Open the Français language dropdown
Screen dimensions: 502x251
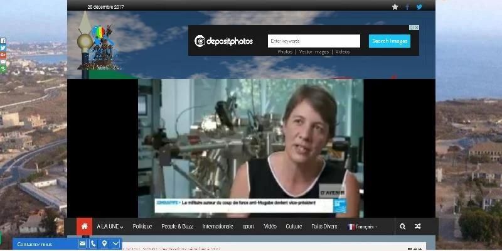point(364,227)
